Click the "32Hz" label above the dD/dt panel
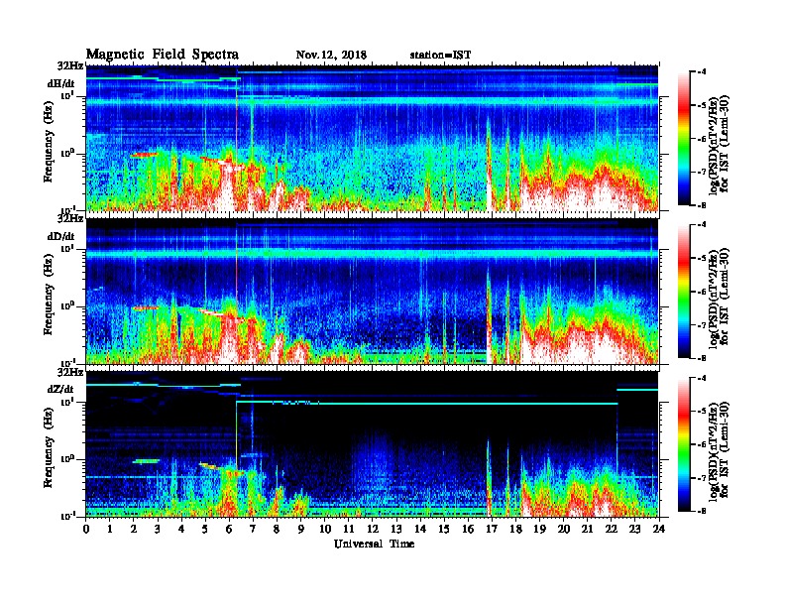This screenshot has width=785, height=607. click(x=69, y=218)
